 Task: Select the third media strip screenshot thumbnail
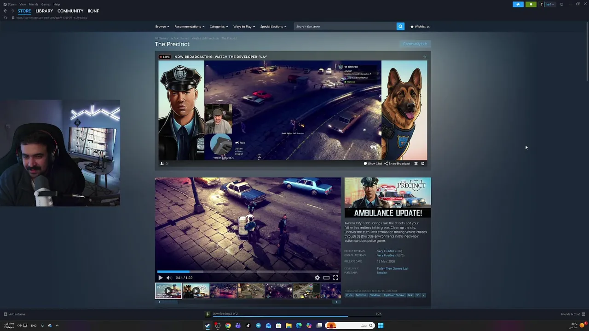pyautogui.click(x=224, y=291)
